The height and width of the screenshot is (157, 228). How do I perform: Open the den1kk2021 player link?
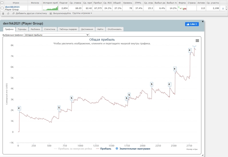12,7
